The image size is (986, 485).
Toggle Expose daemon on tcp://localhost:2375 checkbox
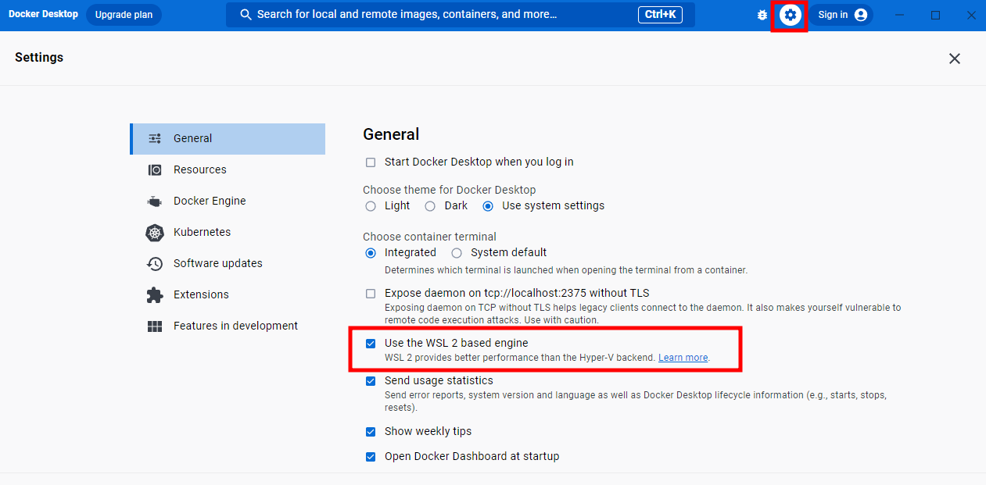click(x=371, y=294)
